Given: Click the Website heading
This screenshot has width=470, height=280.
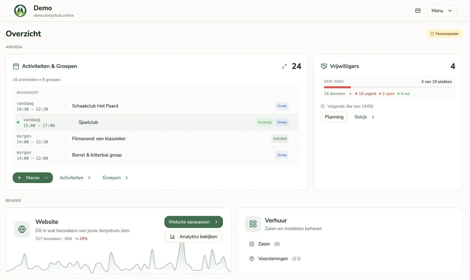Looking at the screenshot, I should 47,222.
